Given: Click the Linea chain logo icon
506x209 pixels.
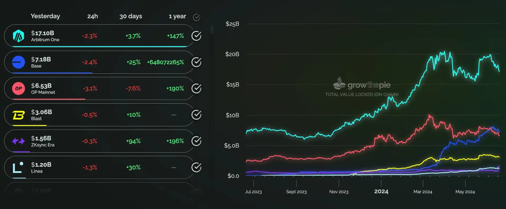Looking at the screenshot, I should point(18,168).
